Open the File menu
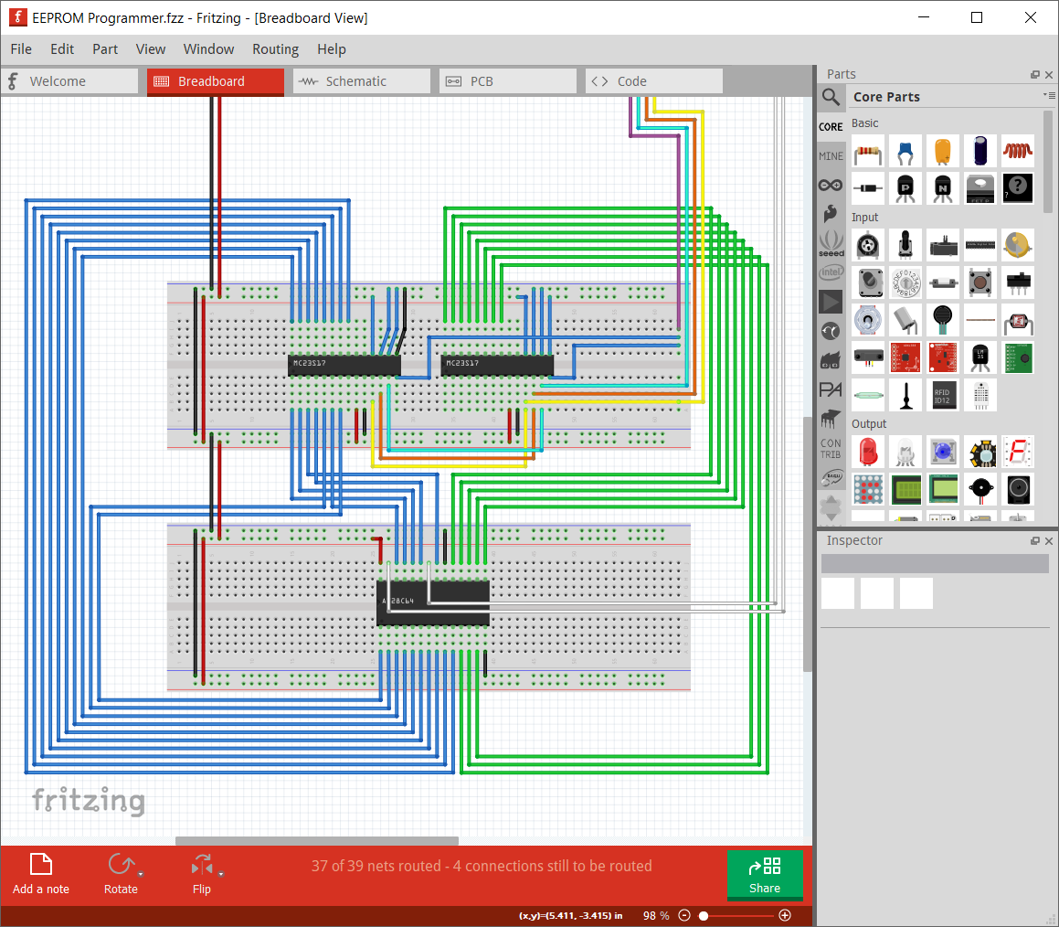The image size is (1059, 927). (21, 49)
